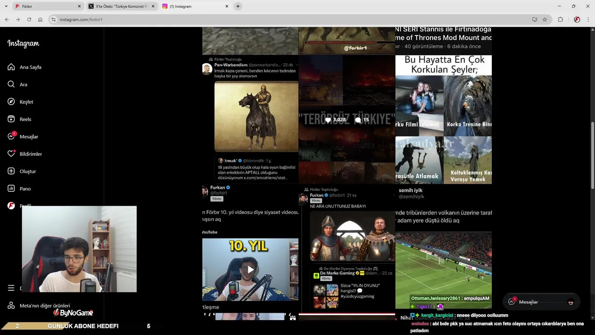Click the Bildirimler label
This screenshot has height=335, width=595.
click(31, 154)
